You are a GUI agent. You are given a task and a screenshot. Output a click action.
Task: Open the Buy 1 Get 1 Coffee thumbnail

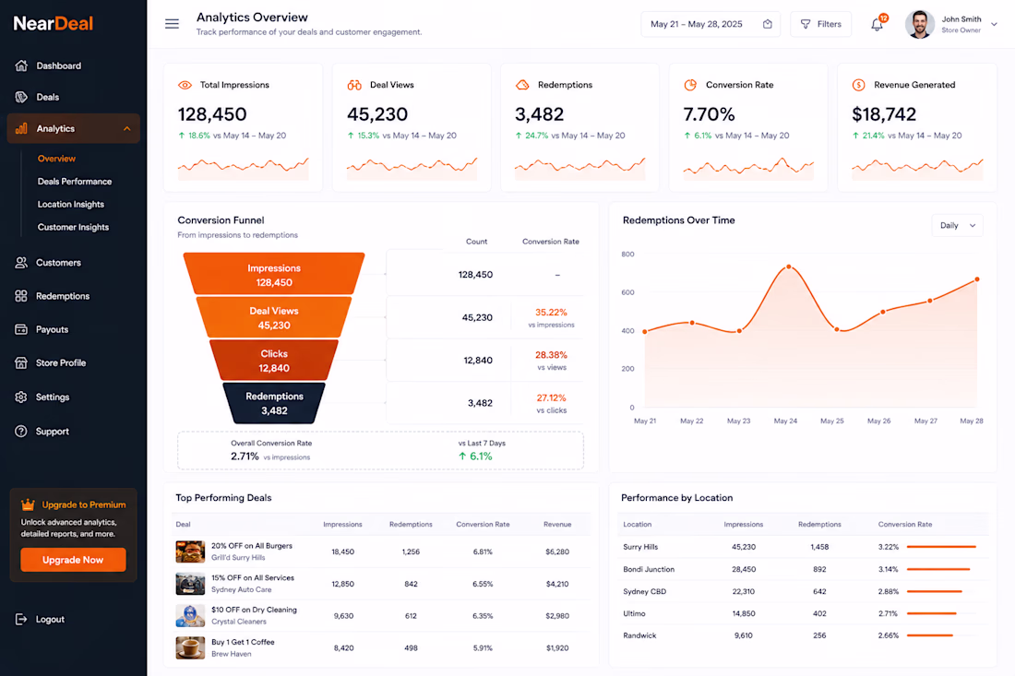[x=190, y=647]
